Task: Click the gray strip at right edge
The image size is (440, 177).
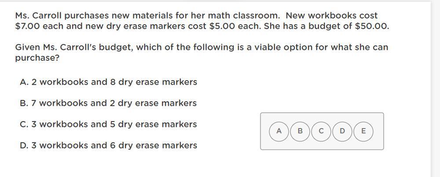Action: pyautogui.click(x=435, y=88)
